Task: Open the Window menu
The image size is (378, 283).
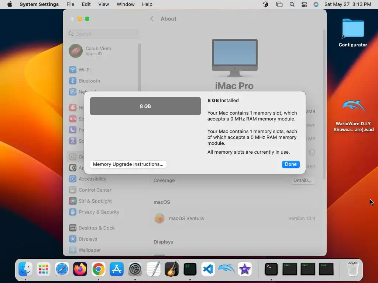Action: 126,4
